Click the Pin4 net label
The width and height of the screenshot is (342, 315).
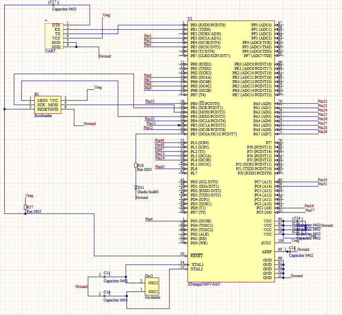[149, 219]
